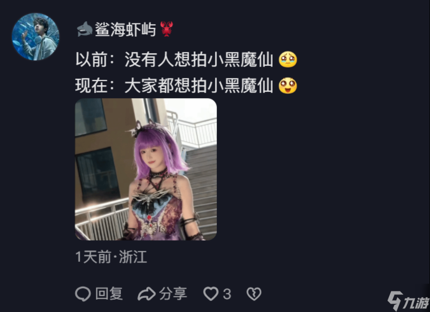The image size is (430, 312).
Task: Click the like count number 3
Action: coord(227,294)
